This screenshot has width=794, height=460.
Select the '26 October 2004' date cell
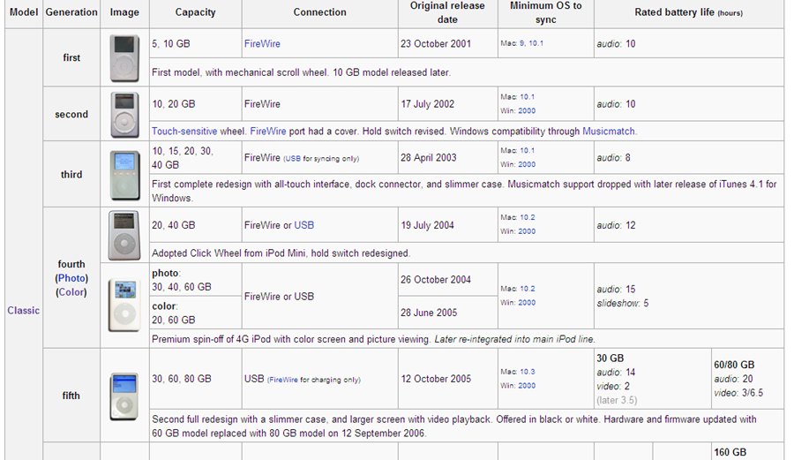pyautogui.click(x=447, y=280)
